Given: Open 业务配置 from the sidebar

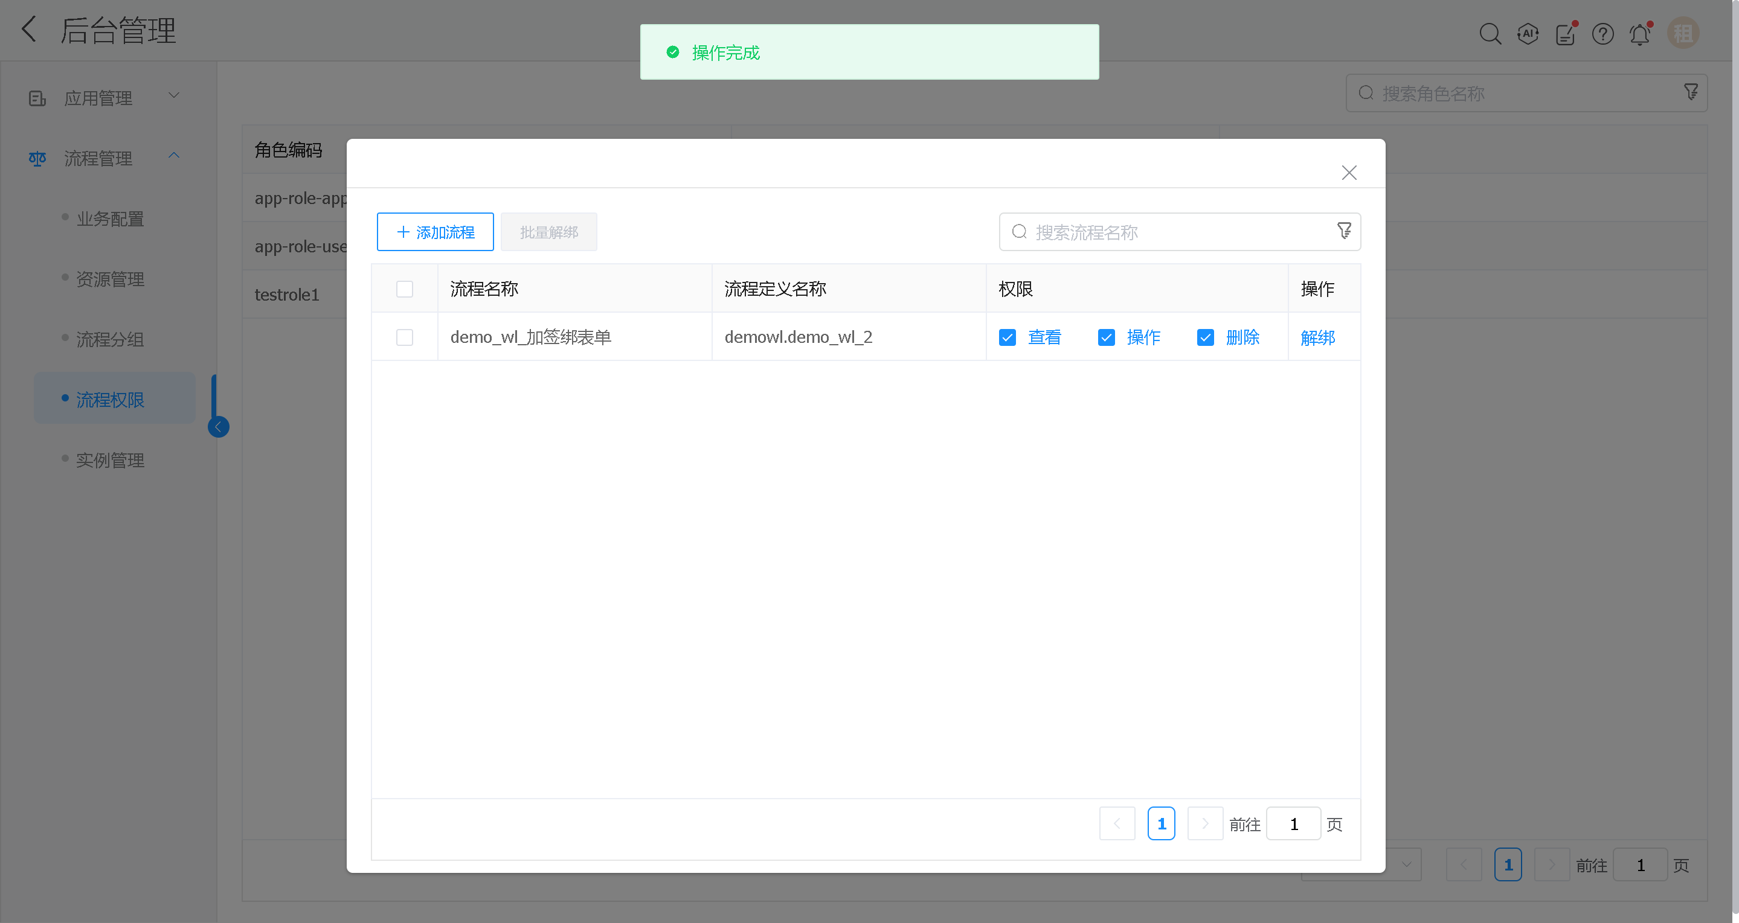Looking at the screenshot, I should coord(109,219).
